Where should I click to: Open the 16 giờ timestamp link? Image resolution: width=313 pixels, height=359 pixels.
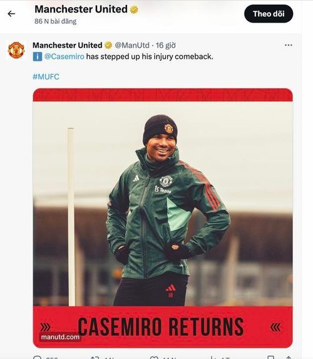coord(166,45)
